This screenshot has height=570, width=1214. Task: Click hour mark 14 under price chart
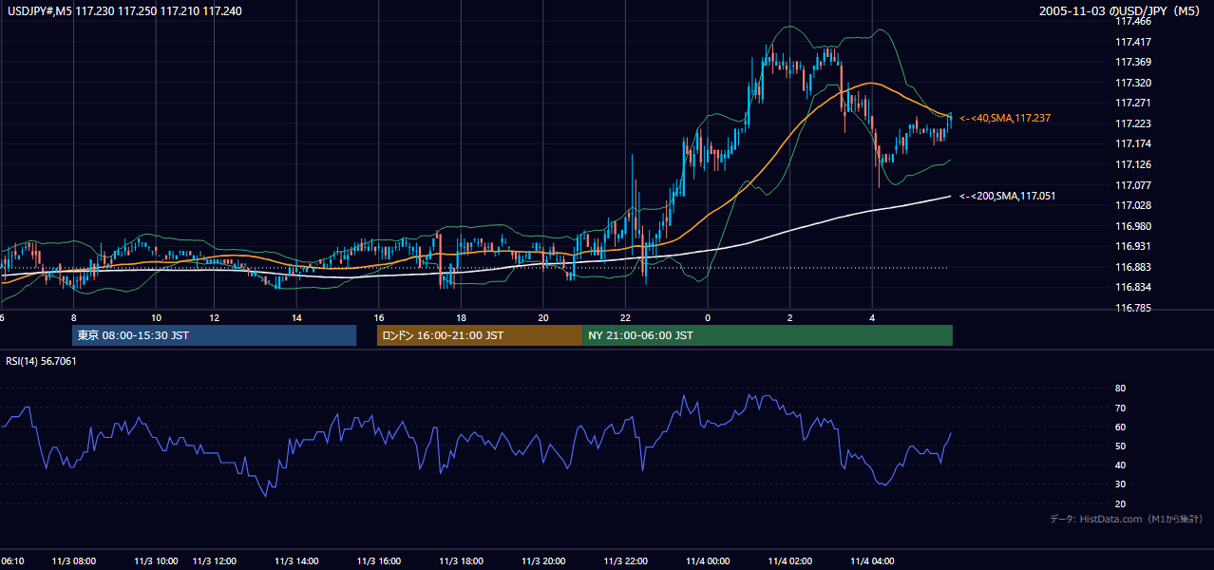point(296,317)
